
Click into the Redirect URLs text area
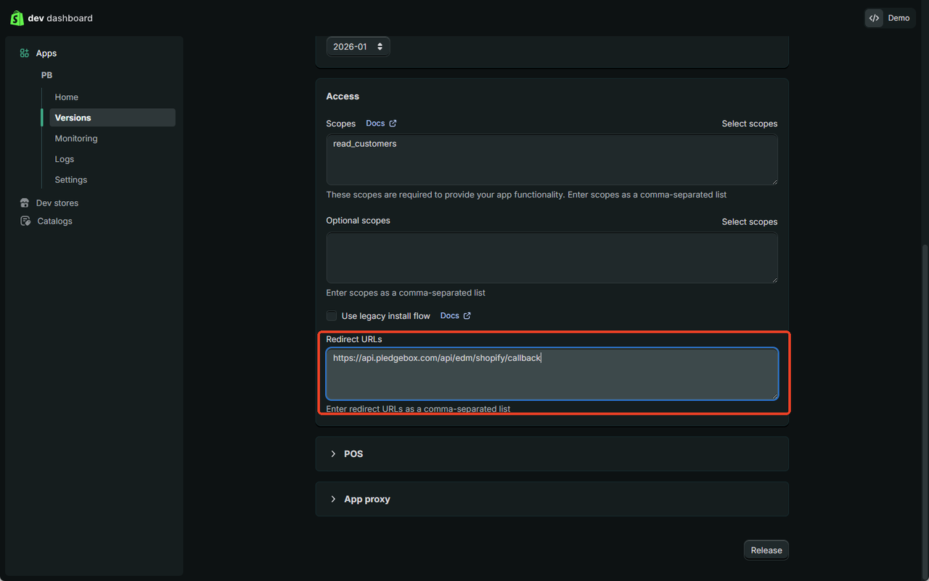552,378
